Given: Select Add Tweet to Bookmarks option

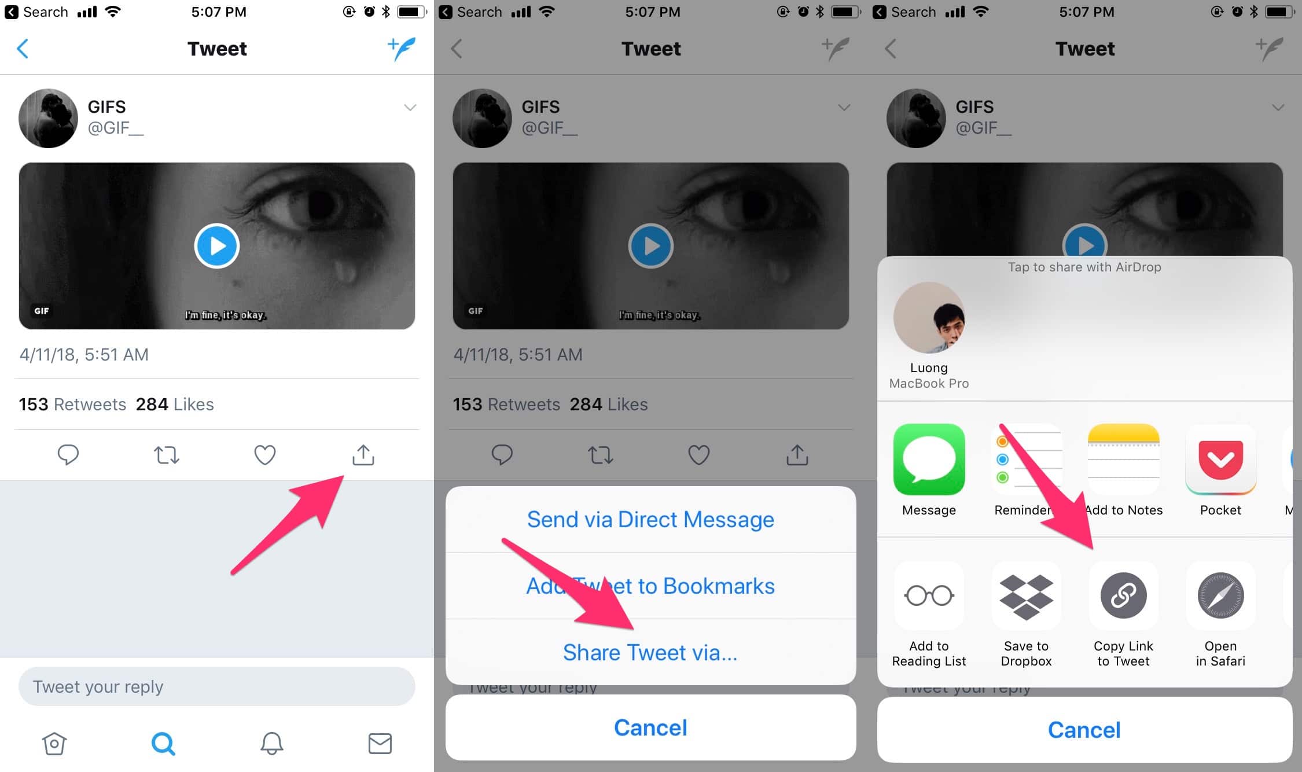Looking at the screenshot, I should [x=652, y=586].
